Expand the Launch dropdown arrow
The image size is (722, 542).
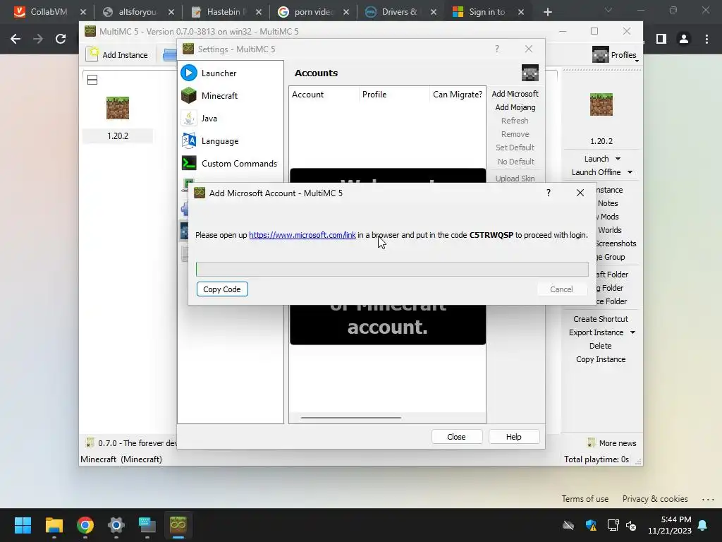click(x=618, y=159)
